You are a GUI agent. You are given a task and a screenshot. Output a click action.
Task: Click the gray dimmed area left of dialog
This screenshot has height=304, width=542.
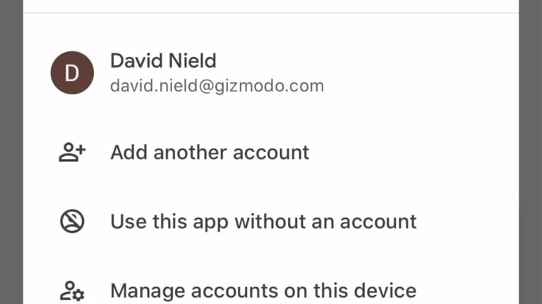[11, 152]
